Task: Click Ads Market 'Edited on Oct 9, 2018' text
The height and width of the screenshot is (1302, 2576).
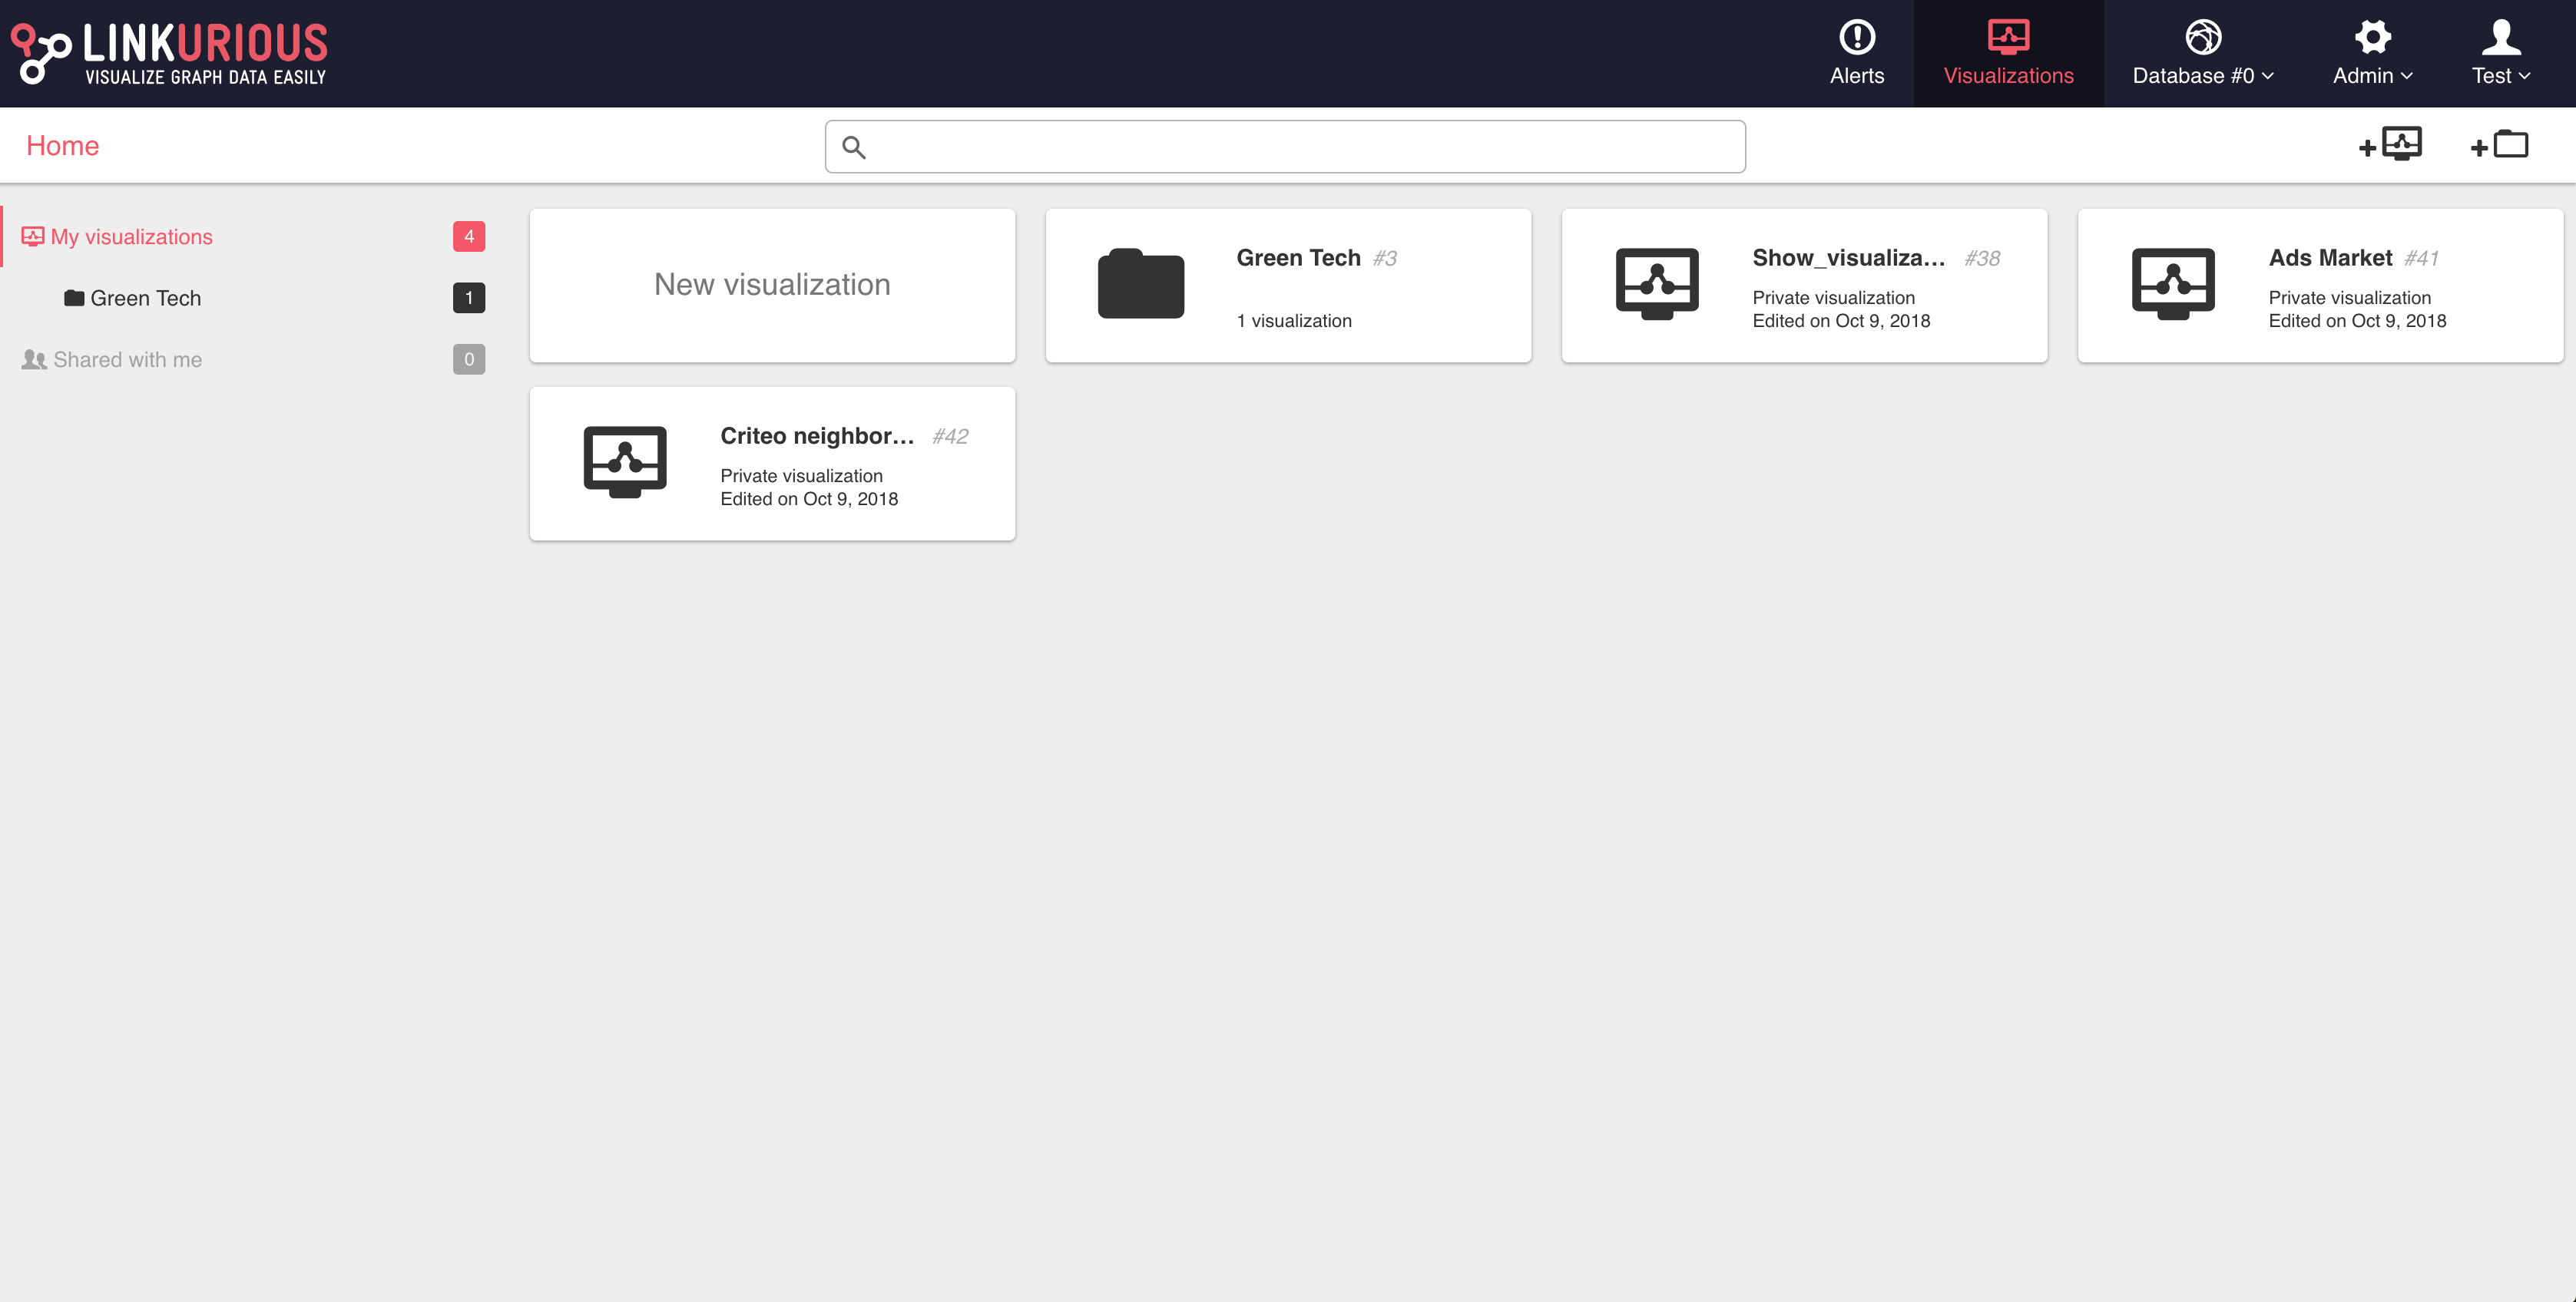Action: coord(2357,321)
